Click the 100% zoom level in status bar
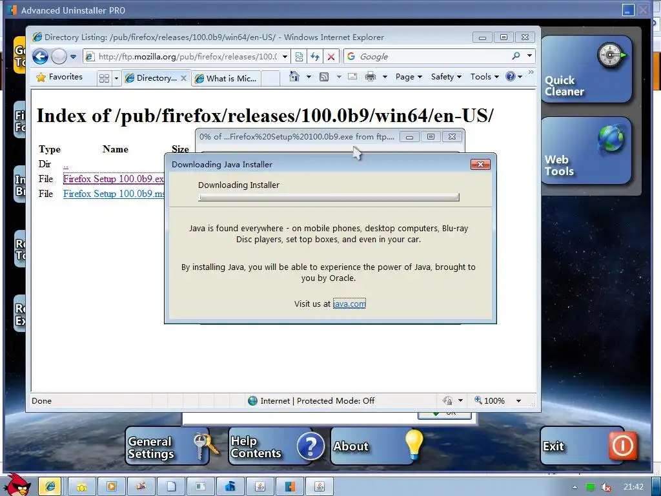The height and width of the screenshot is (496, 661). [x=489, y=400]
